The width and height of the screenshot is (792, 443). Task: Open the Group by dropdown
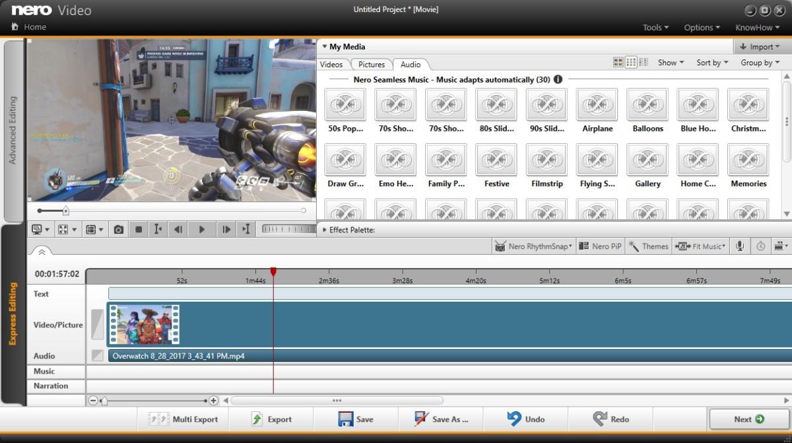pyautogui.click(x=760, y=63)
